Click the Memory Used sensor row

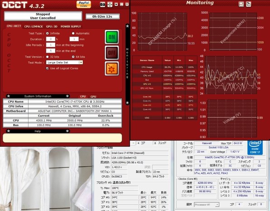[164, 71]
